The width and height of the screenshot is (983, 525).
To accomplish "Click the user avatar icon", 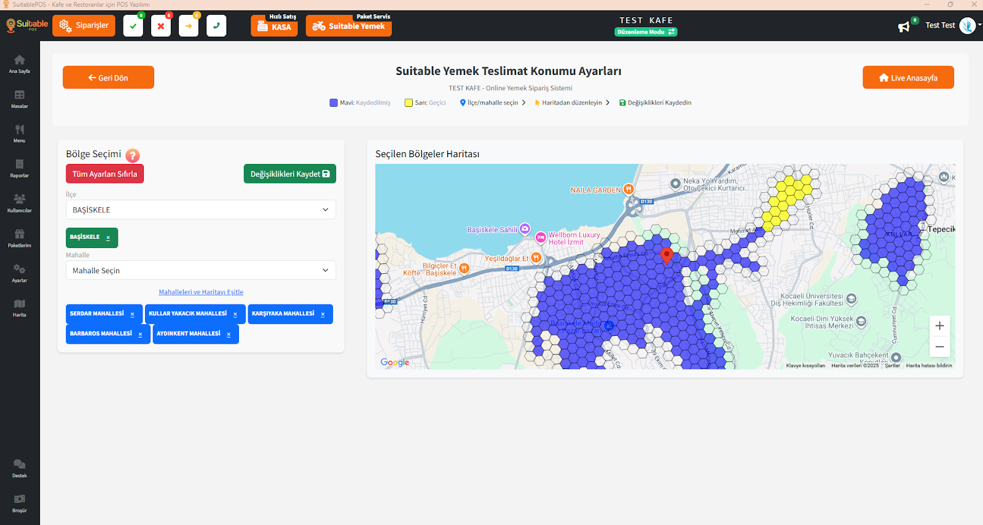I will point(968,25).
